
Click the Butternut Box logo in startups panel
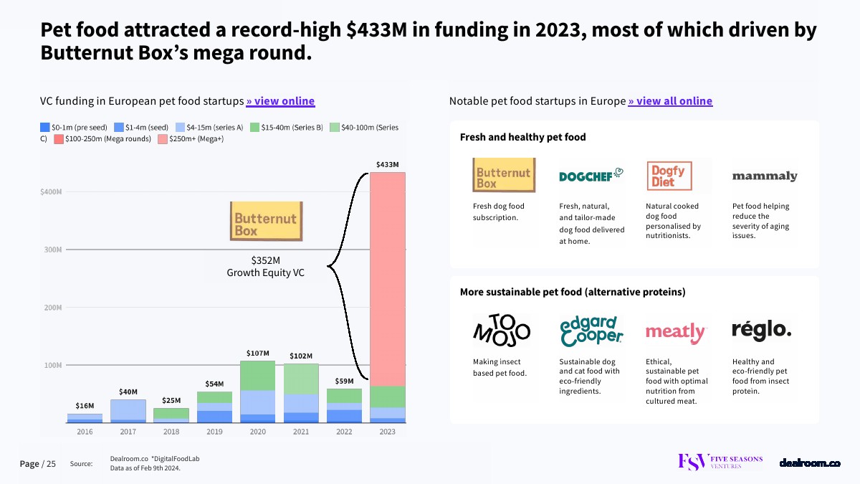coord(504,176)
